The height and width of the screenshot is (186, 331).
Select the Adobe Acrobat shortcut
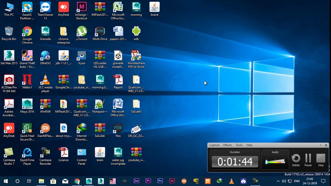[9, 108]
